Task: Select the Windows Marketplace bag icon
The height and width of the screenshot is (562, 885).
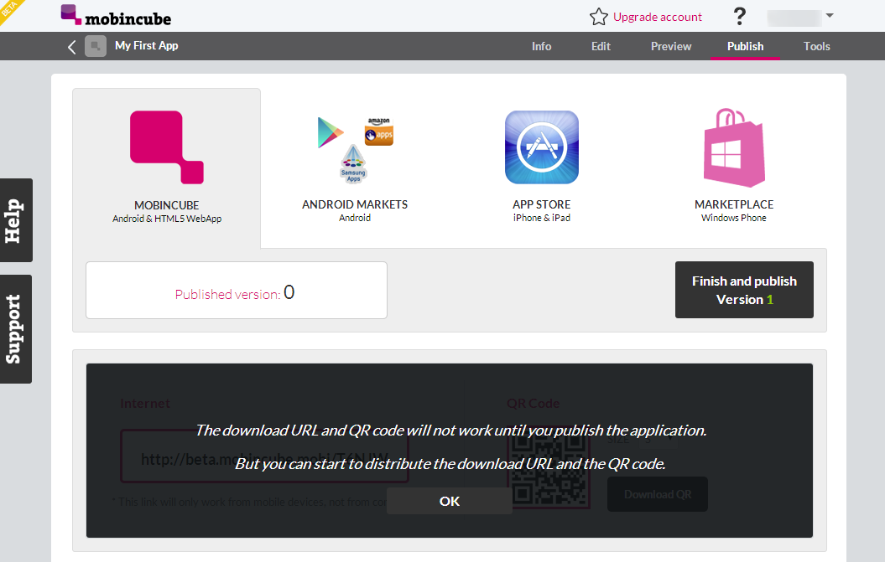Action: point(734,147)
